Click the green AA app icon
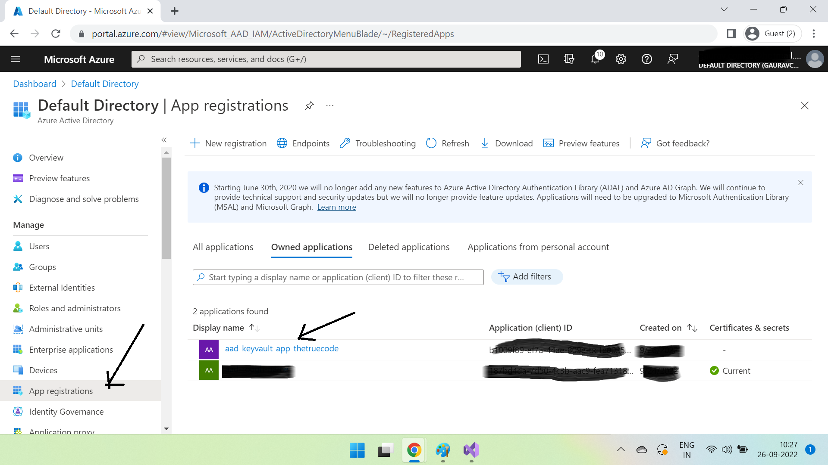 pos(209,370)
